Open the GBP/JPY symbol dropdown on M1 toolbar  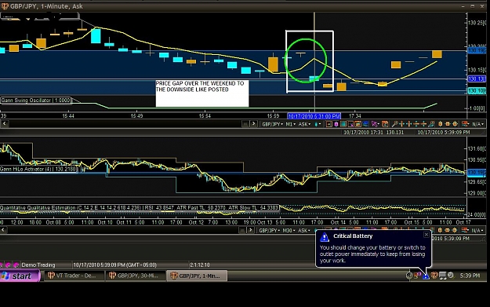click(x=273, y=124)
